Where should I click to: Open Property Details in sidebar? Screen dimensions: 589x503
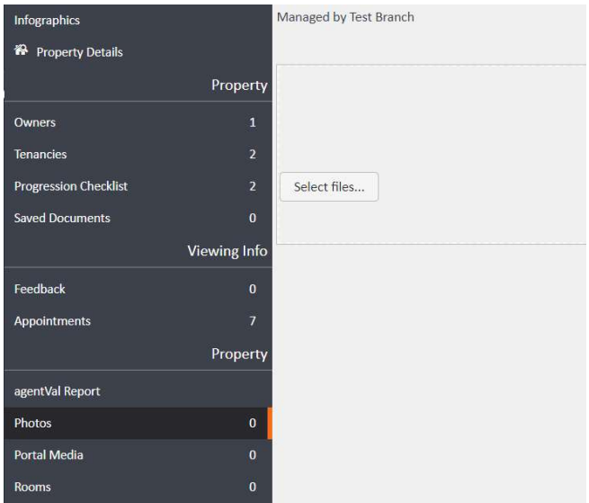[79, 52]
